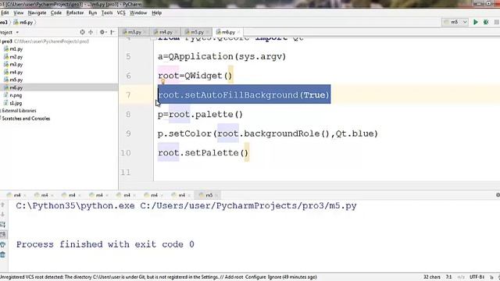Click 'Process finished with exit code 0' text
The image size is (500, 281).
pos(105,244)
